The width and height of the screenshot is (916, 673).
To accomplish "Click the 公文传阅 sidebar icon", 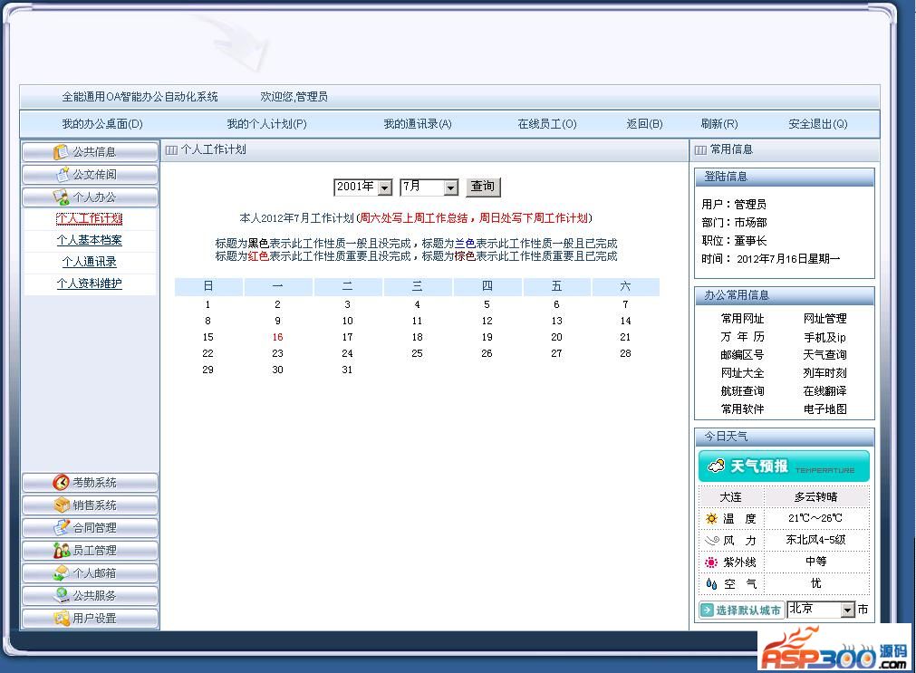I will tap(63, 175).
